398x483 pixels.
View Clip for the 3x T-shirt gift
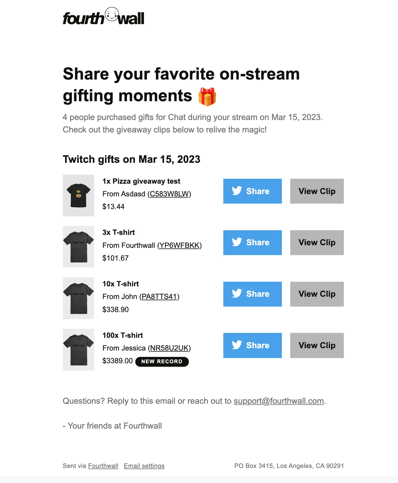click(x=317, y=243)
